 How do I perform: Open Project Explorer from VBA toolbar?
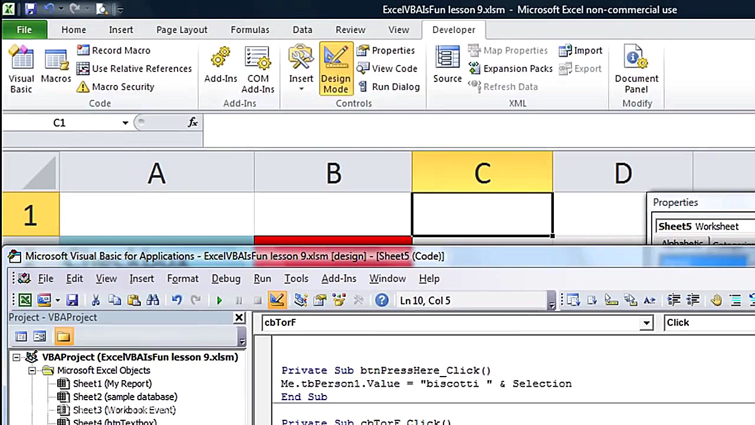(301, 300)
